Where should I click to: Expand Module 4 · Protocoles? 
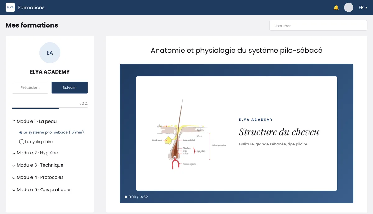tap(38, 177)
